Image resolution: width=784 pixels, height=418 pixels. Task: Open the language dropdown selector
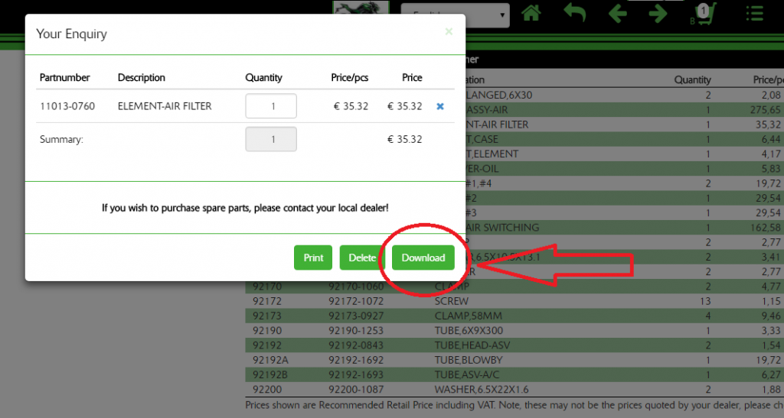tap(456, 15)
